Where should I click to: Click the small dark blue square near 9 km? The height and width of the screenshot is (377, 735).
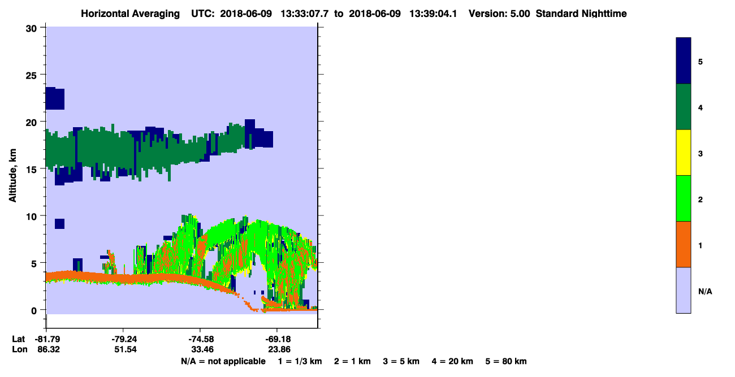(59, 224)
